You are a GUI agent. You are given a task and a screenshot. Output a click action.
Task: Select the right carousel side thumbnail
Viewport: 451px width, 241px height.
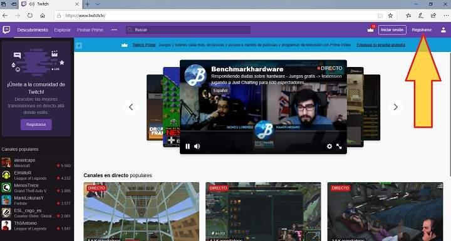355,107
